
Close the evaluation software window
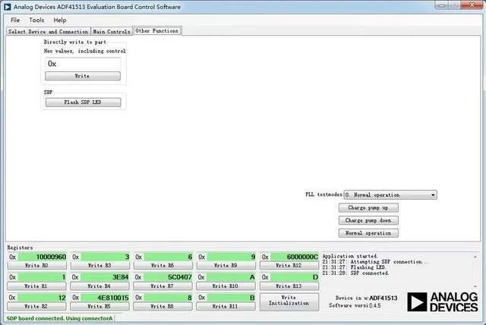(472, 5)
